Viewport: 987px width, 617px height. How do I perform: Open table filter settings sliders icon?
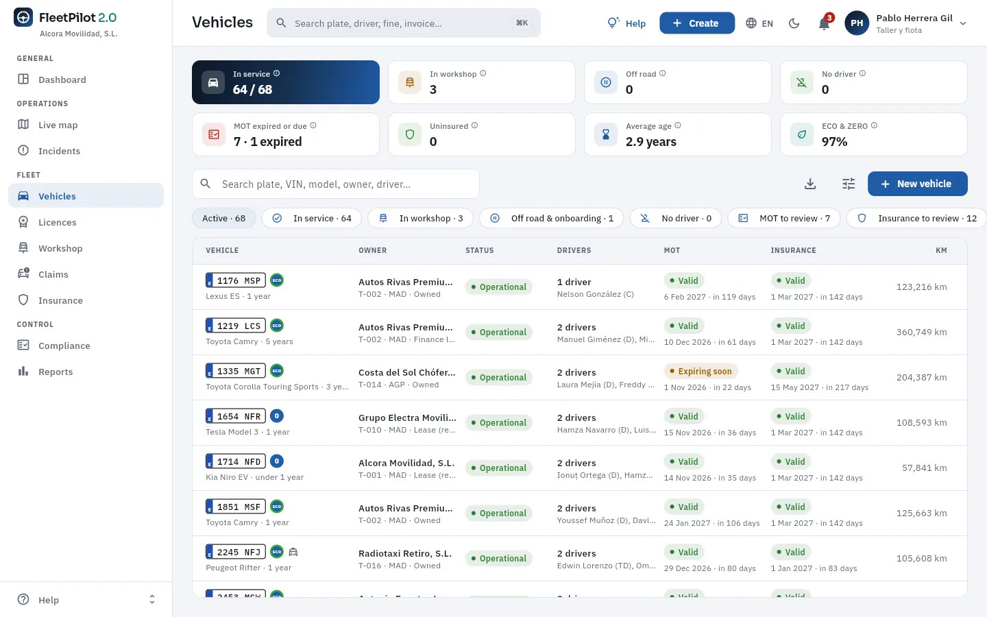click(x=849, y=184)
